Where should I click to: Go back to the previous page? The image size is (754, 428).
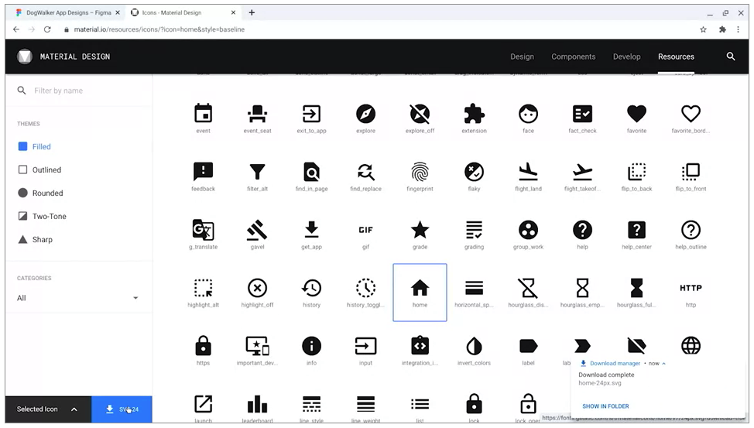(x=16, y=29)
